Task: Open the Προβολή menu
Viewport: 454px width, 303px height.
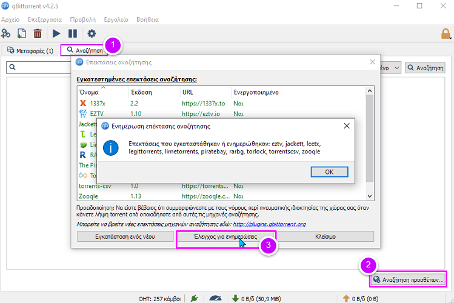Action: click(83, 19)
